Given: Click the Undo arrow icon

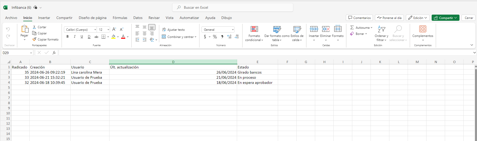Looking at the screenshot, I should [8, 29].
